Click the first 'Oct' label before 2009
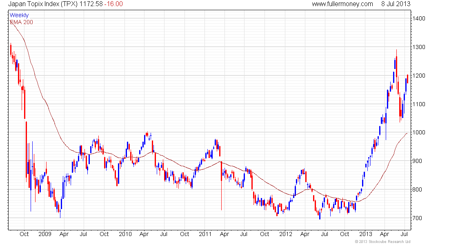 pyautogui.click(x=24, y=234)
